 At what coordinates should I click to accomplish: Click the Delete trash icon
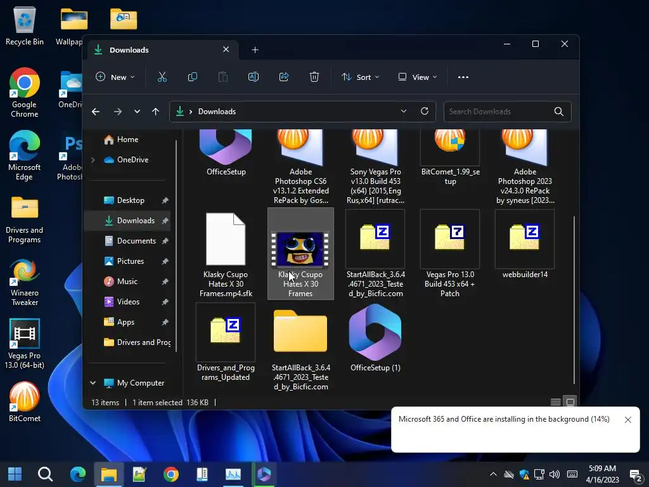coord(314,77)
